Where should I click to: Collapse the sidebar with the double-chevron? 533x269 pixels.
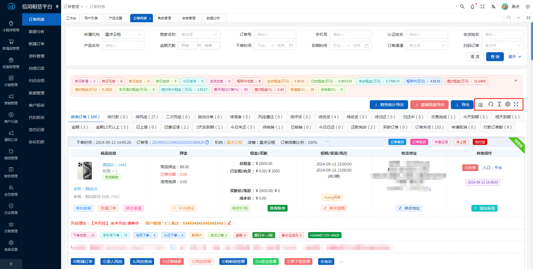click(11, 264)
